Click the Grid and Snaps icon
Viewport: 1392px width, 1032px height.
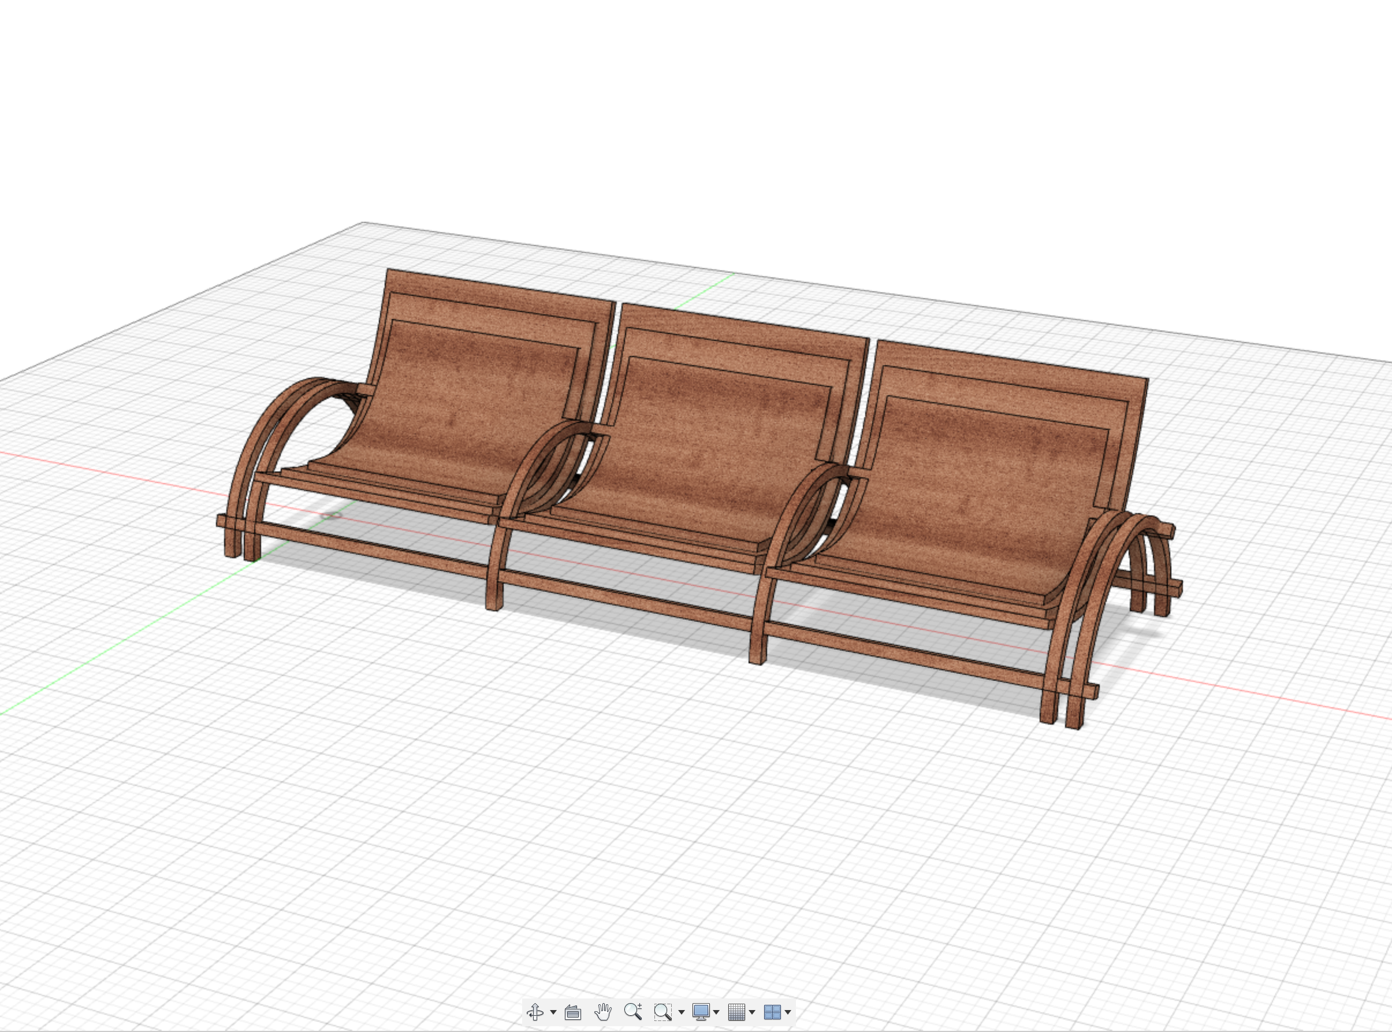(737, 1011)
